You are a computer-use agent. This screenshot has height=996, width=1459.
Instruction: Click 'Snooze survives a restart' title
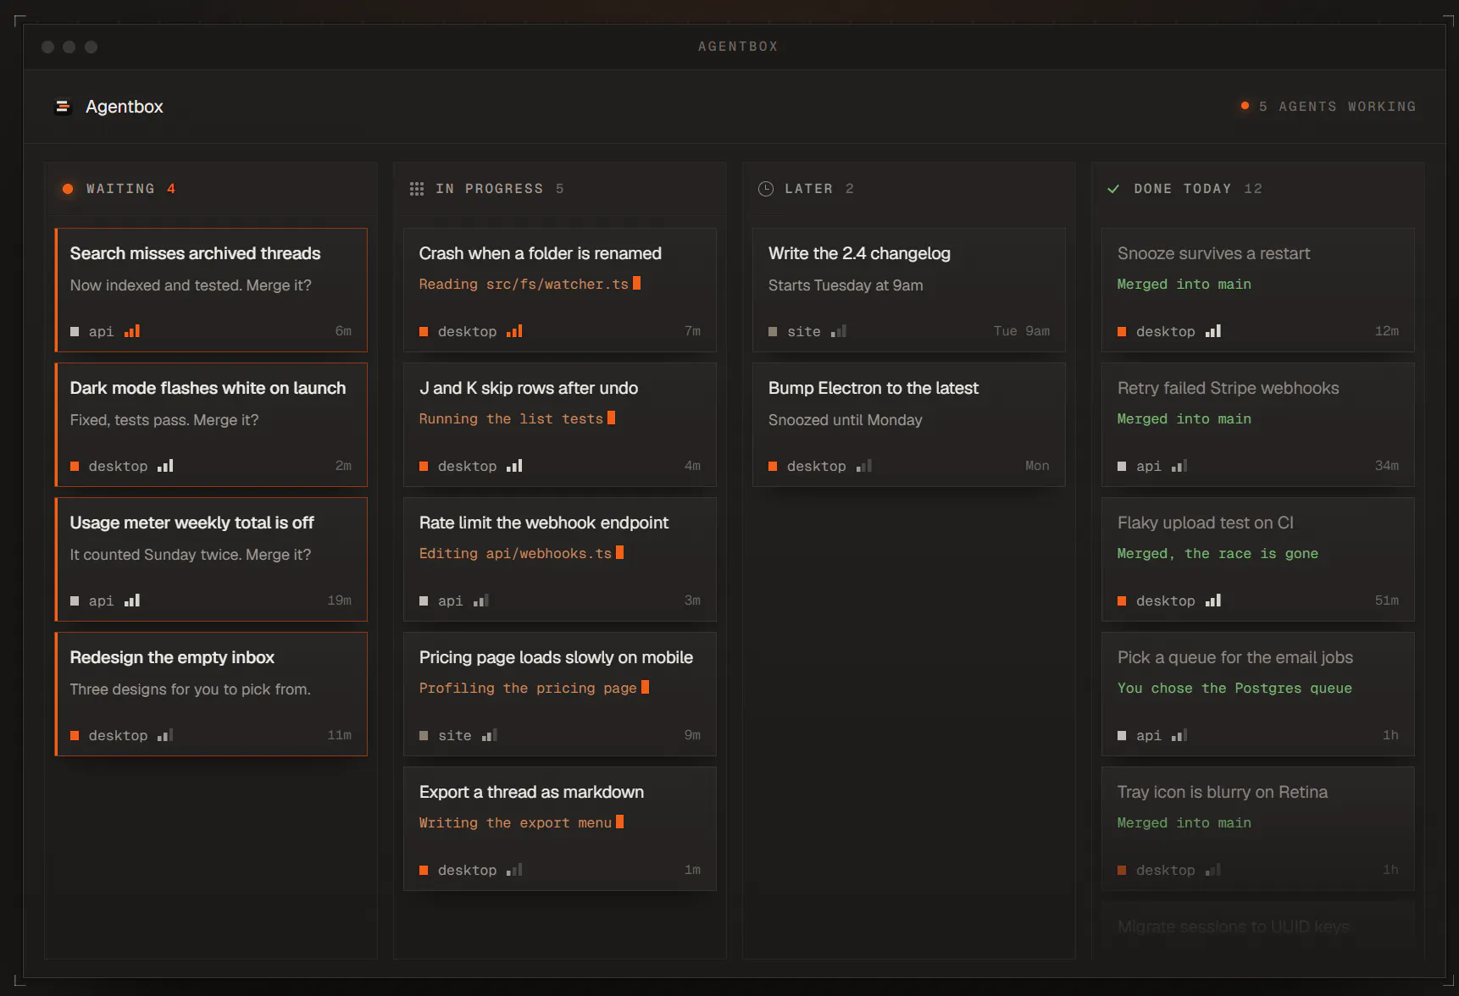1213,253
